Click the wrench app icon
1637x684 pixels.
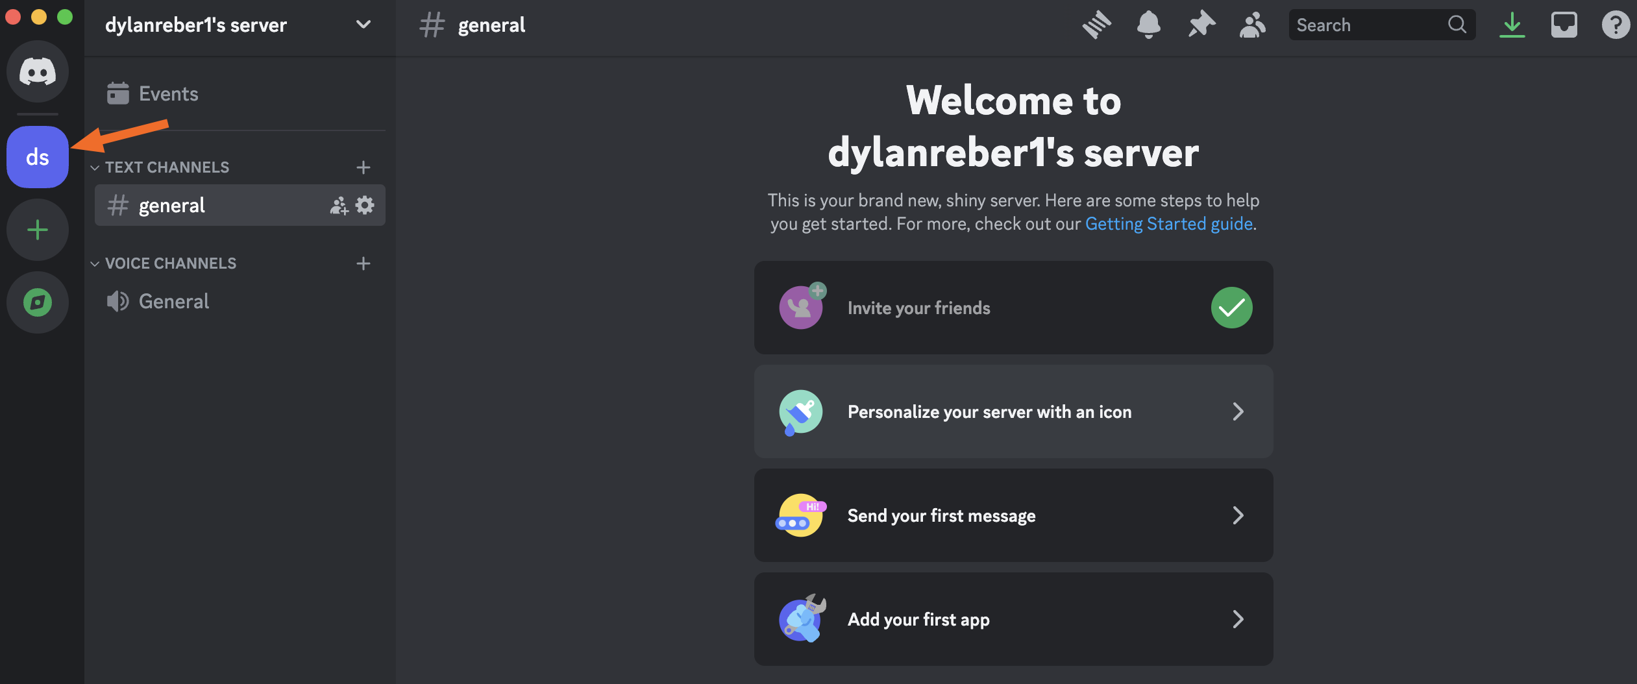click(x=803, y=618)
